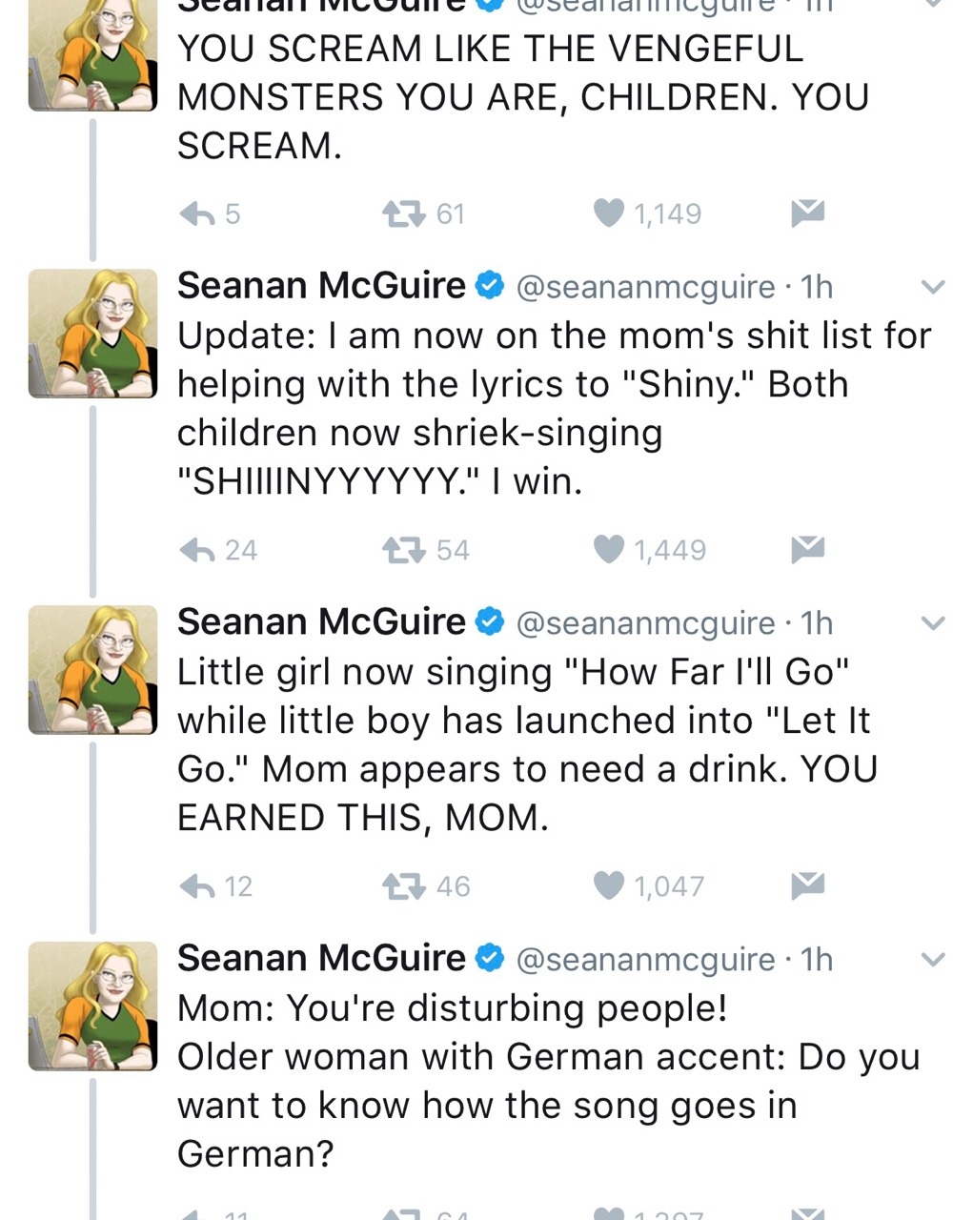This screenshot has width=973, height=1220.
Task: Expand the menu chevron on "Little girl" tweet
Action: 934,623
